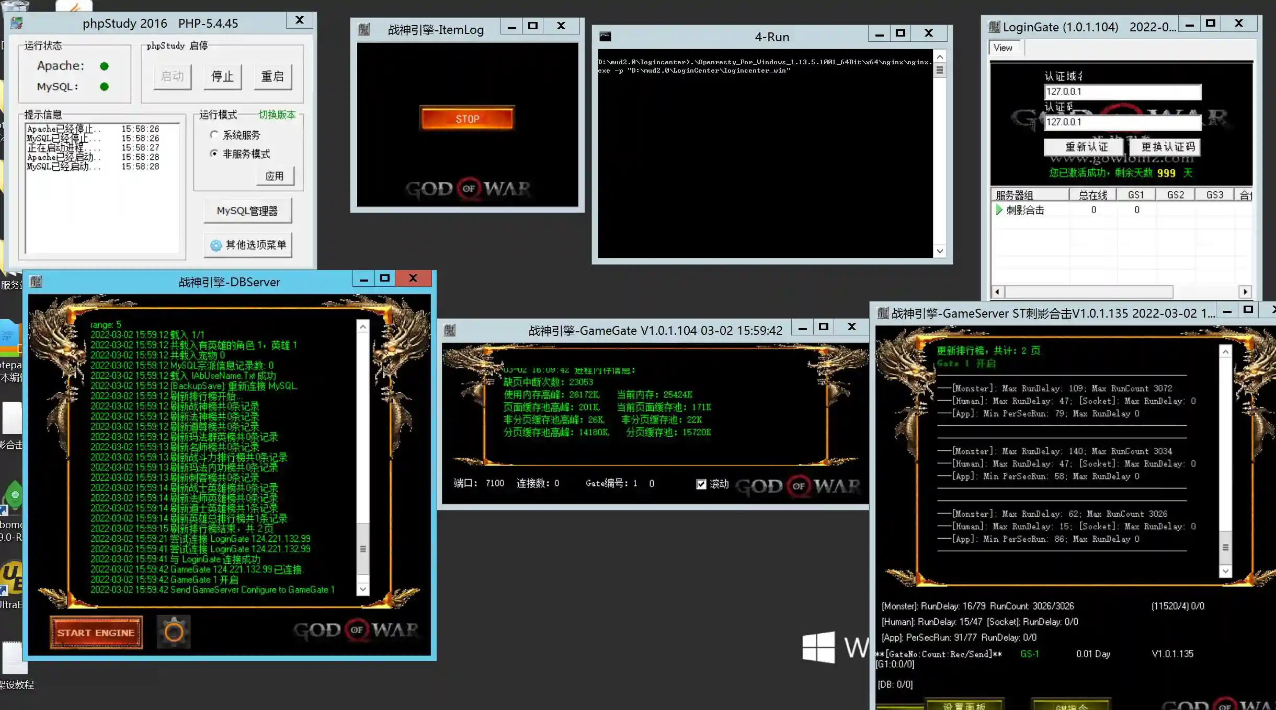Click the 设置面板 button in GameServer

coord(964,704)
